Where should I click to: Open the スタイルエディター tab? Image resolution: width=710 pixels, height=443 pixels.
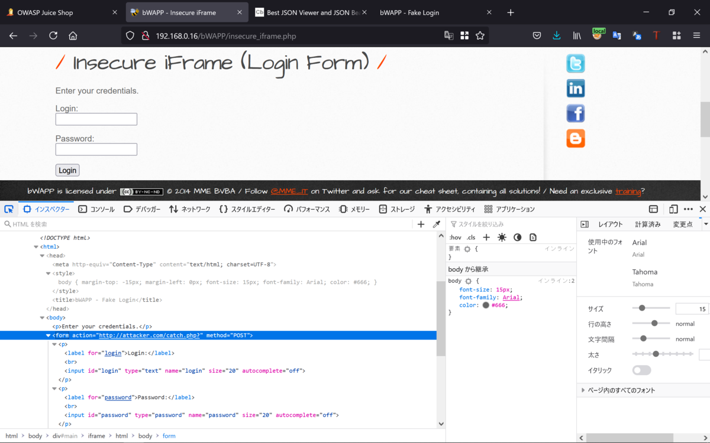click(x=247, y=209)
